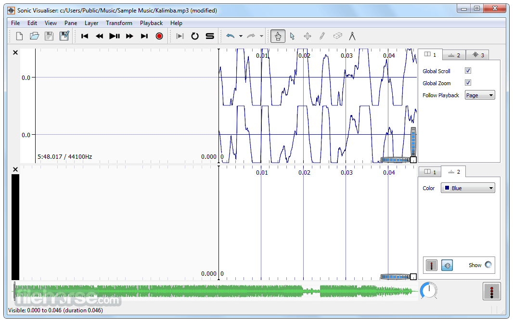Select tab 1 in bottom pane properties
Screen dimensions: 513x321
point(430,172)
